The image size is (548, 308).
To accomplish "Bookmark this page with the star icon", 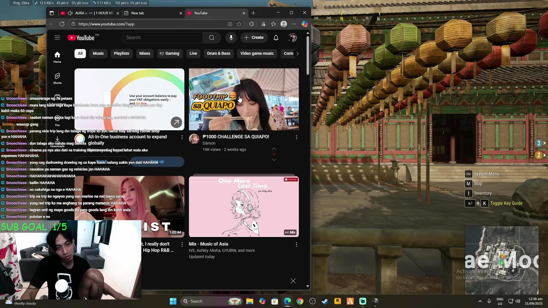I will [x=239, y=24].
